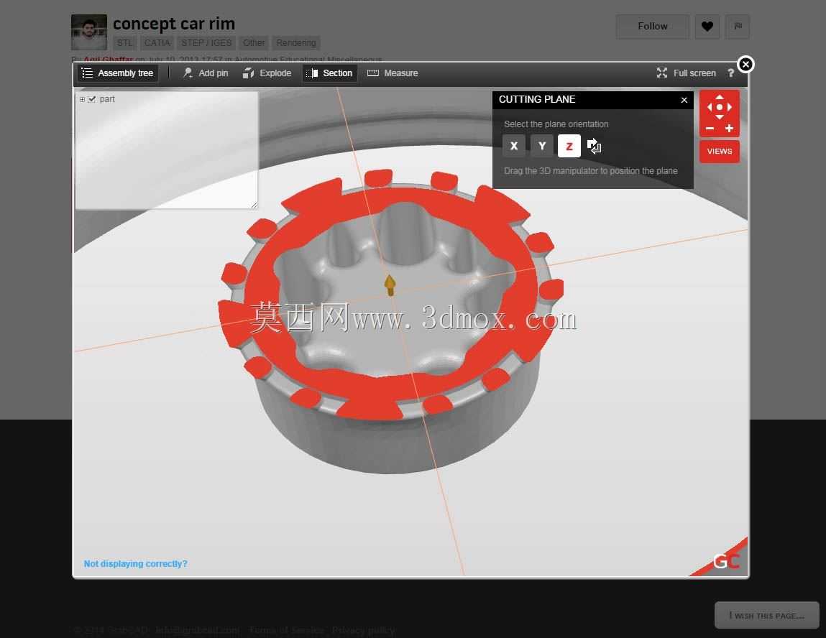The height and width of the screenshot is (638, 826).
Task: Pan view up with navigation arrow
Action: coord(719,98)
